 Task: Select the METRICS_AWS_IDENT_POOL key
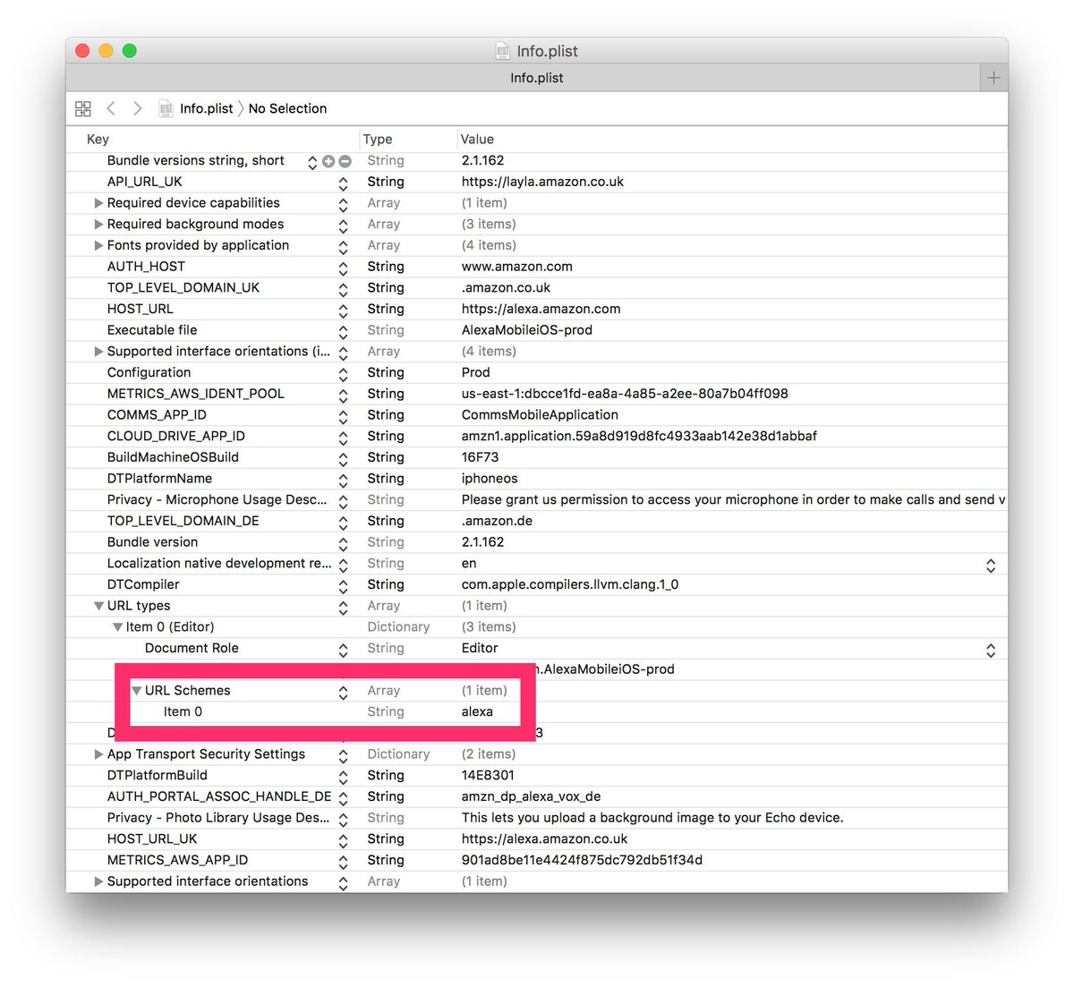(195, 394)
